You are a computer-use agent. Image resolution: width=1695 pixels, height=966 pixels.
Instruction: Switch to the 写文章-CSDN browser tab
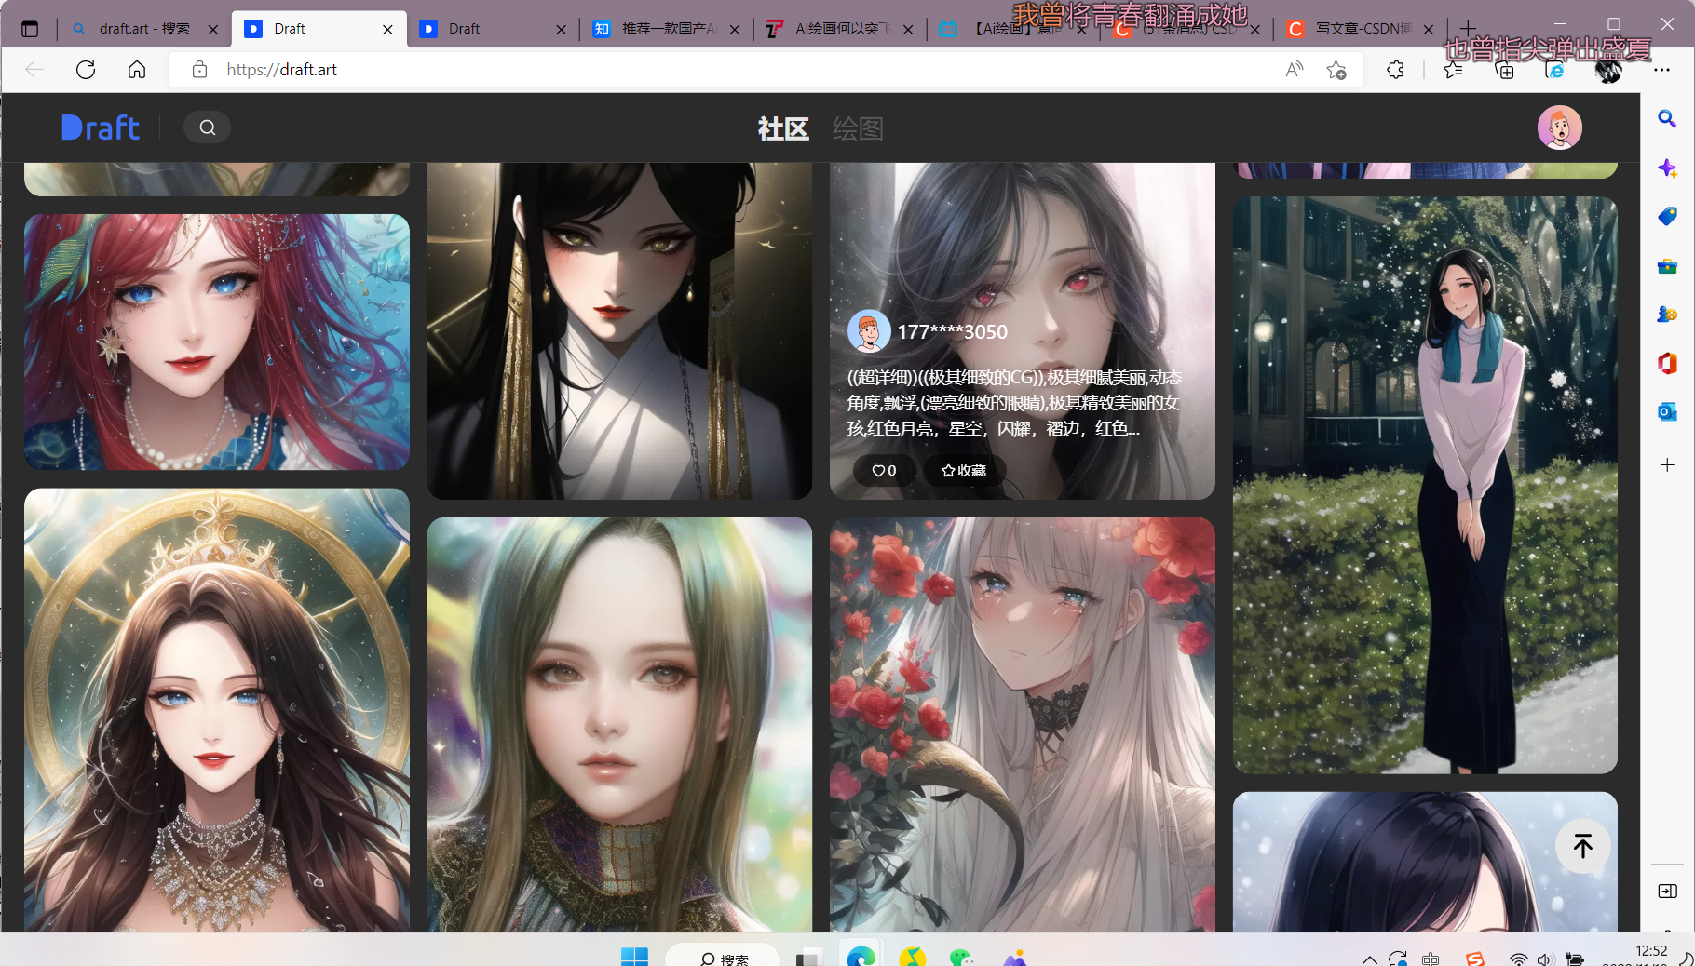pyautogui.click(x=1361, y=29)
